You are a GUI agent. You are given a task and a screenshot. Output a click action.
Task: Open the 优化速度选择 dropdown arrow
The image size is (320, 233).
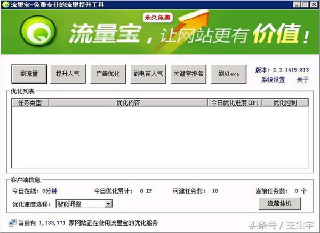click(x=108, y=204)
